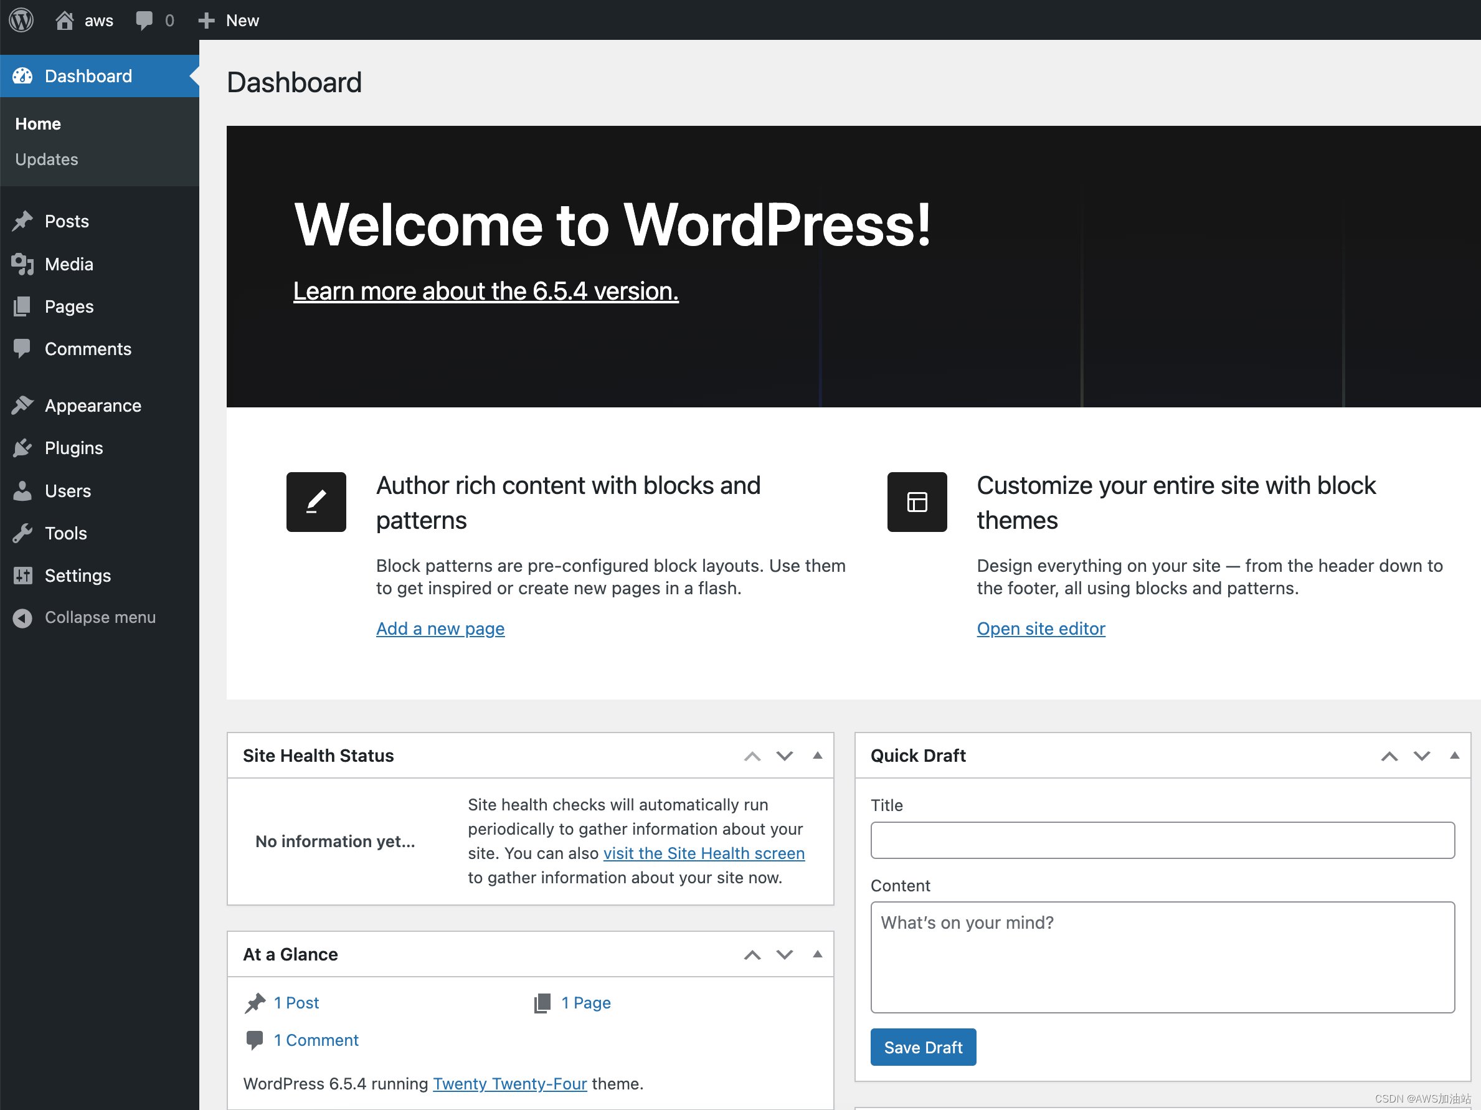Move Quick Draft panel down
The image size is (1481, 1110).
1421,756
